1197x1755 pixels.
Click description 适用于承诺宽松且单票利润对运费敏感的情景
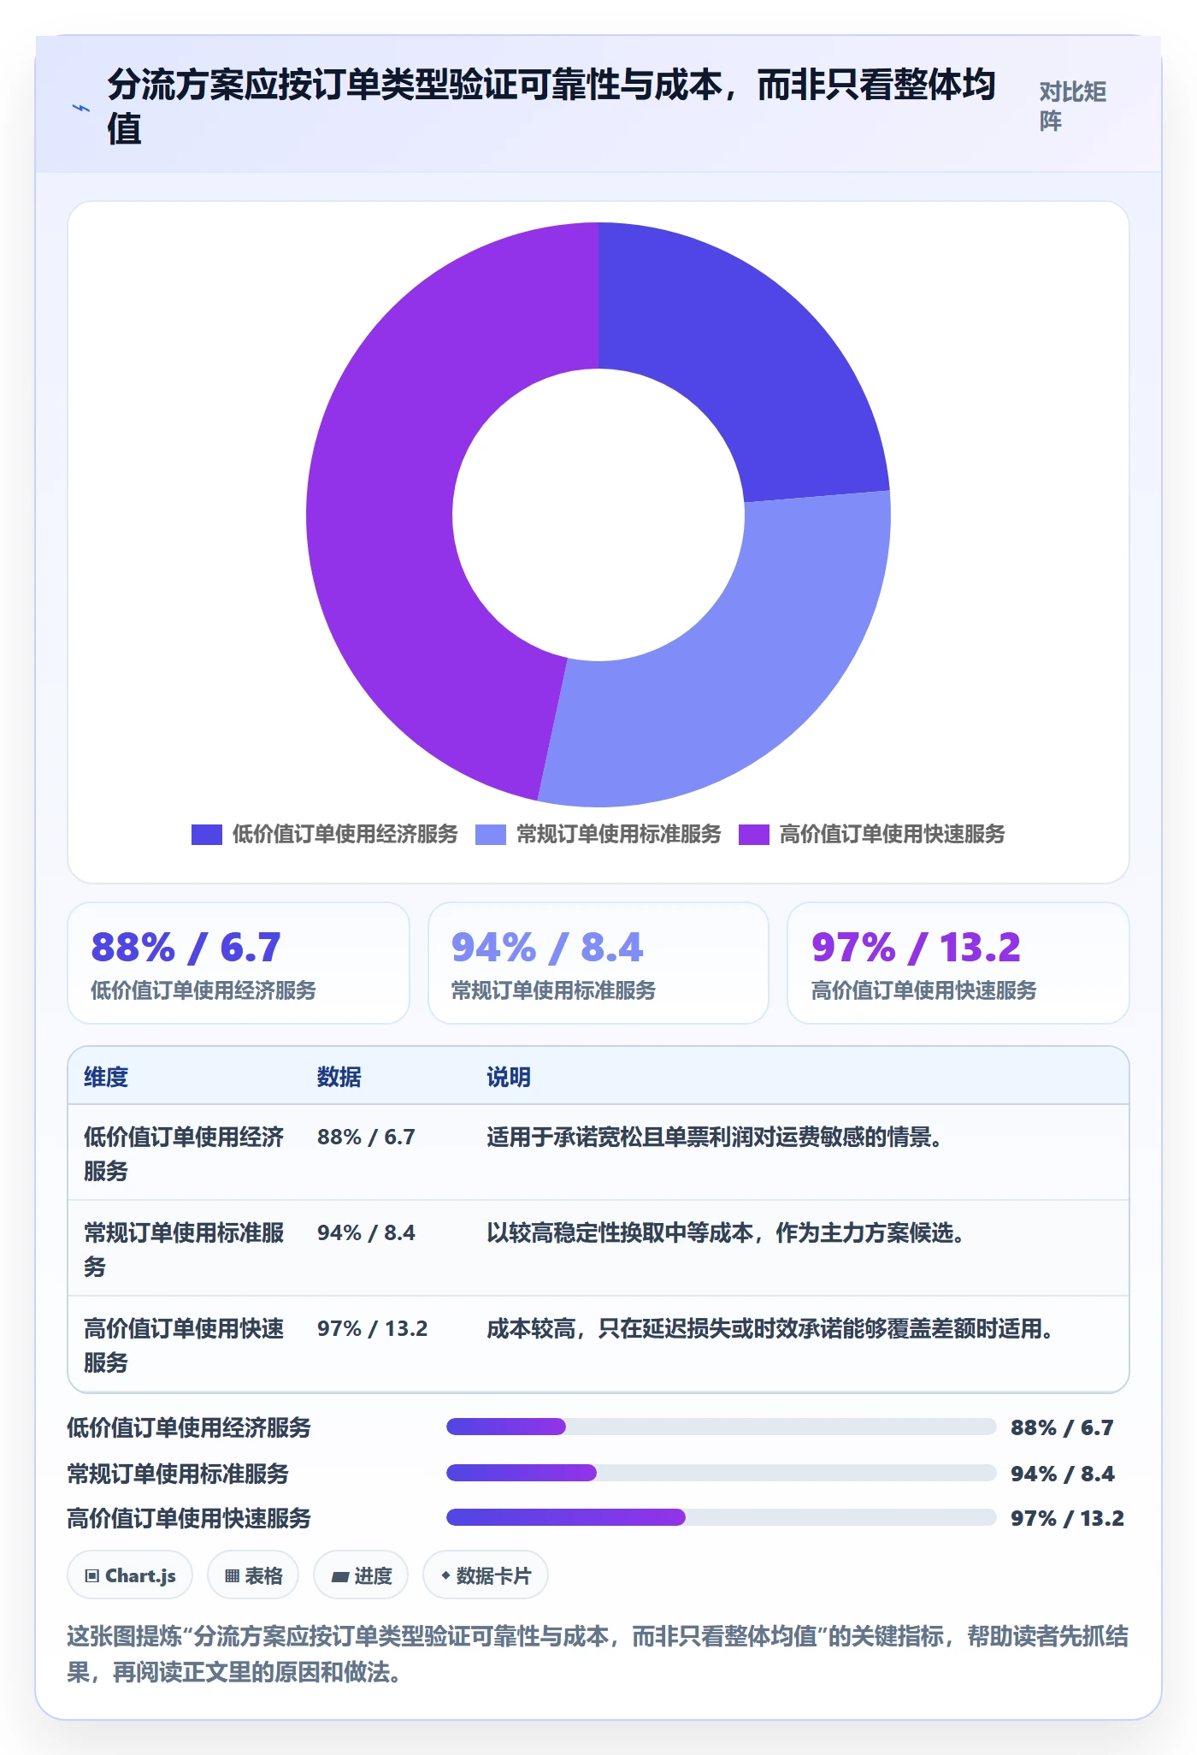715,1137
